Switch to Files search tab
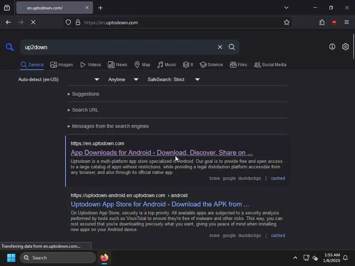The width and height of the screenshot is (355, 266). (238, 65)
